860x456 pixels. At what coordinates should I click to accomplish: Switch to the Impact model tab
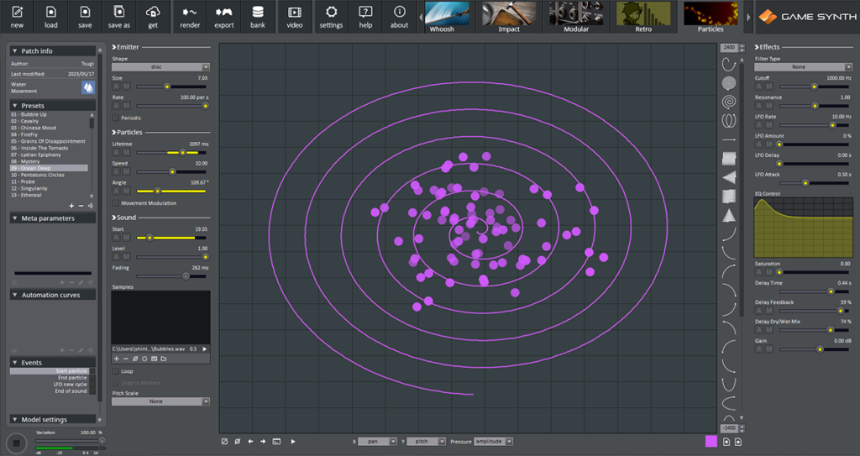(x=509, y=17)
